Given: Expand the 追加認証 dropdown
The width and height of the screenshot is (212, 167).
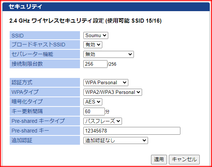Looking at the screenshot, I should pyautogui.click(x=116, y=140).
